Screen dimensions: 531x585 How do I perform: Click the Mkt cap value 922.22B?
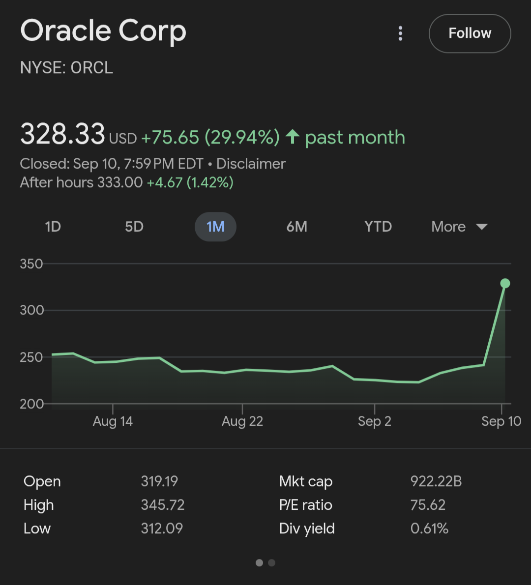point(436,481)
